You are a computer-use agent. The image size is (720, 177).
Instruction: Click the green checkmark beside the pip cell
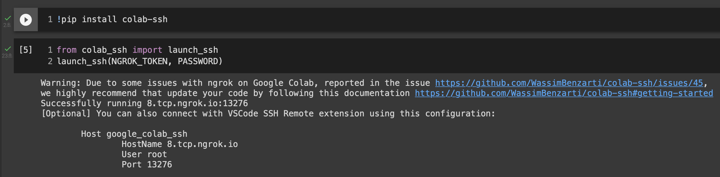point(8,18)
